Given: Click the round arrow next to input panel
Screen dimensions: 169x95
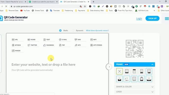Looking at the screenshot, I should pos(109,67).
